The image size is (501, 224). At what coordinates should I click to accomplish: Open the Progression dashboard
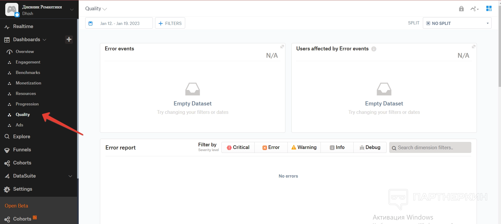click(x=27, y=104)
